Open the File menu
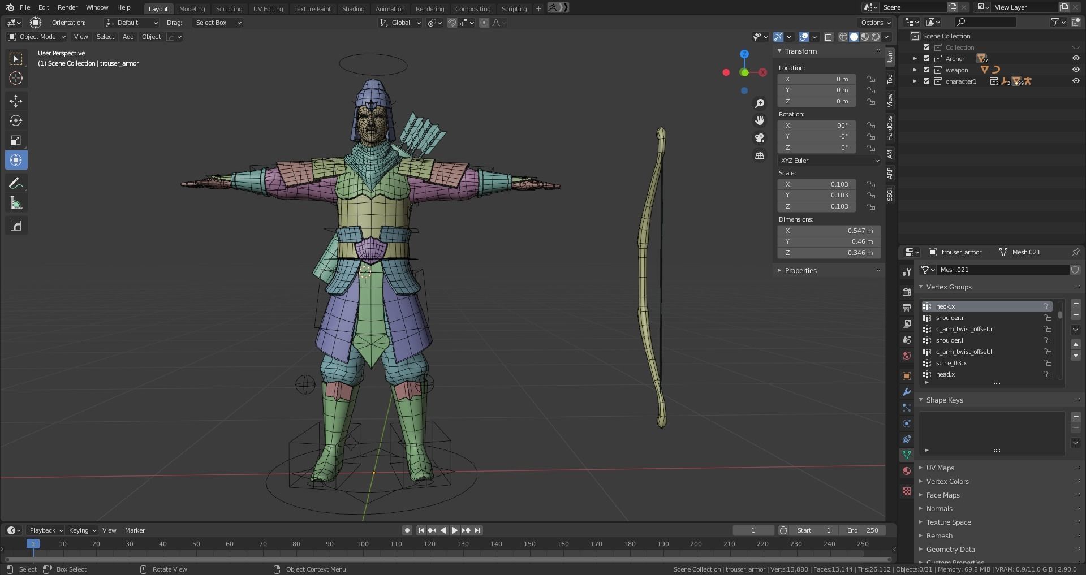 (x=25, y=7)
